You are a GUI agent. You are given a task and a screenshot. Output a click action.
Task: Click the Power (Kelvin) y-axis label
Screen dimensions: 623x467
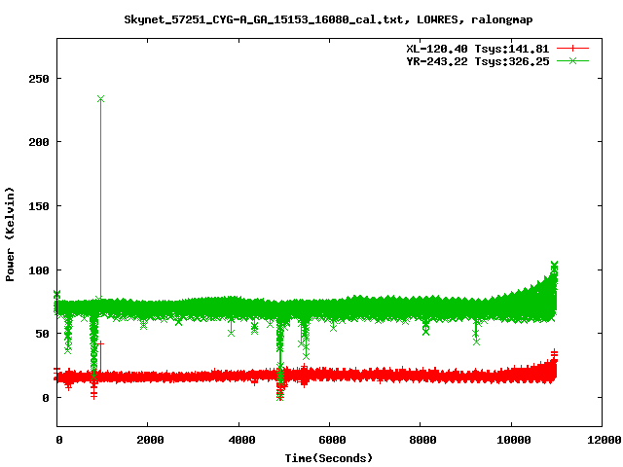coord(10,234)
